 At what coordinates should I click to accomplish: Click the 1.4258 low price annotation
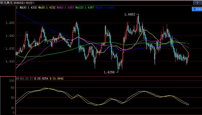click(109, 72)
